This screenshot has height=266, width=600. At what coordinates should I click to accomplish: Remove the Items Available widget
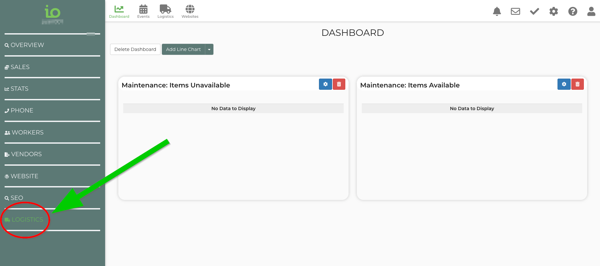tap(577, 84)
